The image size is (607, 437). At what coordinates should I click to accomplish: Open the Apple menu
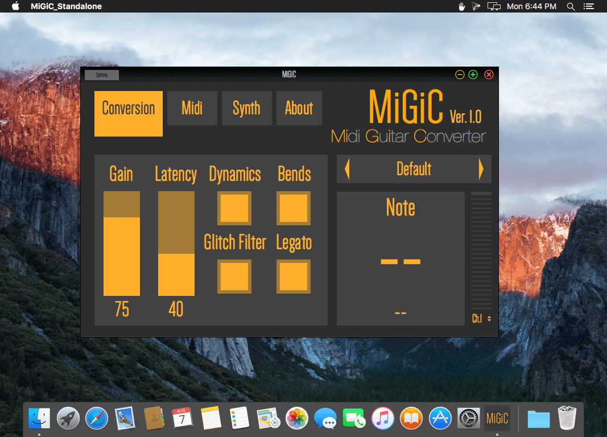tap(15, 6)
